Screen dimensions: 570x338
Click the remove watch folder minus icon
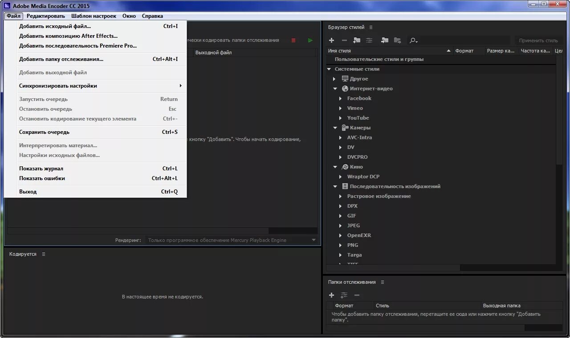pyautogui.click(x=357, y=295)
